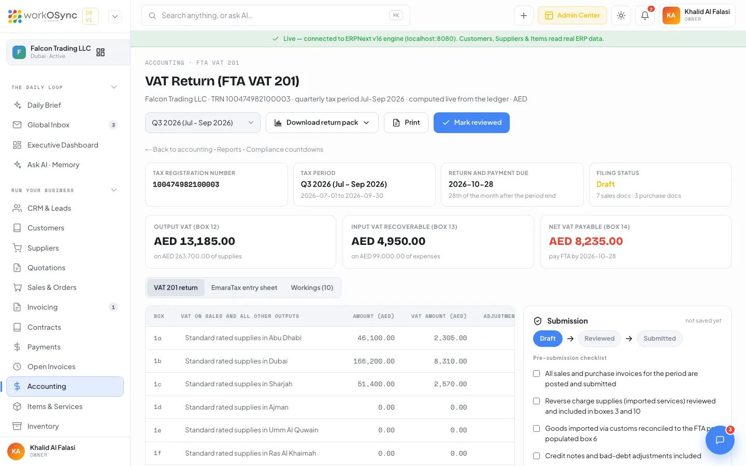Collapse the Run Your Business section
The width and height of the screenshot is (746, 466).
pos(114,190)
